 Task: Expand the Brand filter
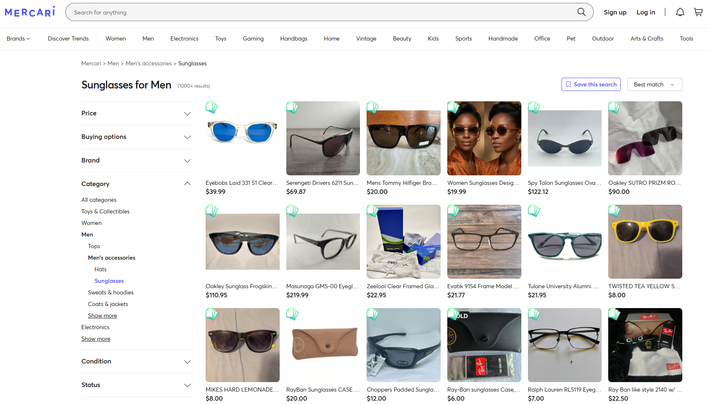click(x=137, y=160)
